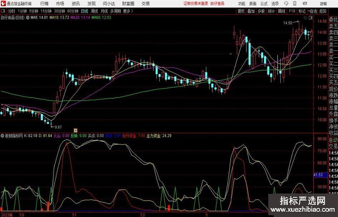Open the 多周期 multi-period view

(x=116, y=11)
